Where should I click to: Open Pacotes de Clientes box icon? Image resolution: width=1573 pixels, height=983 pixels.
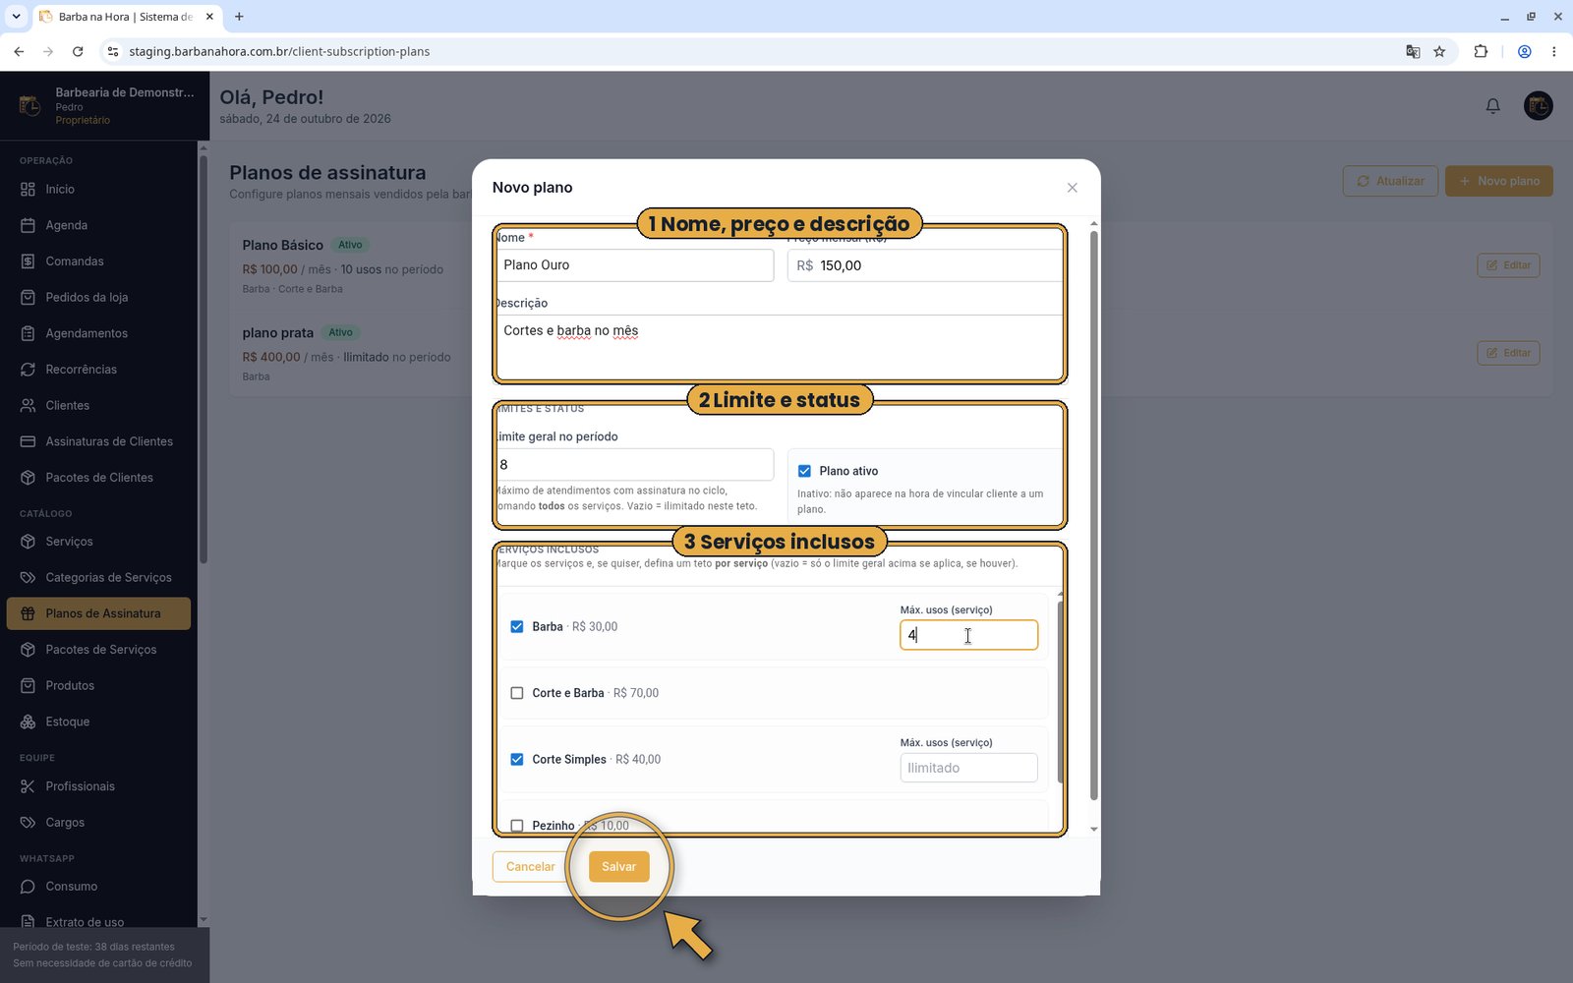tap(28, 478)
